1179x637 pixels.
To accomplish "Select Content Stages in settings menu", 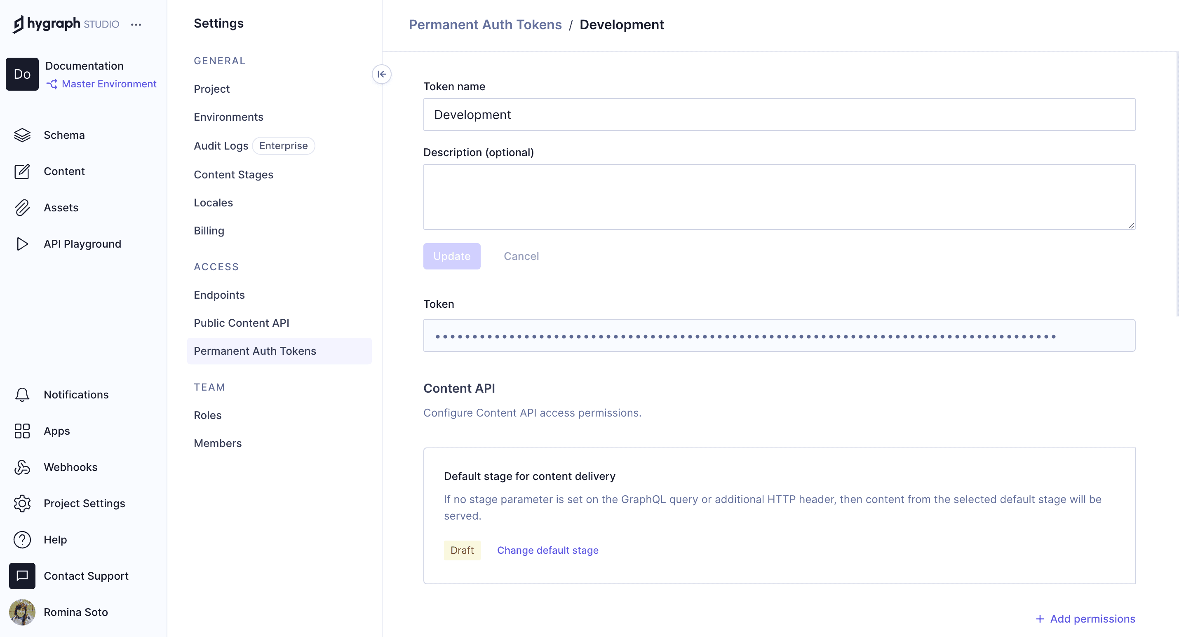I will click(x=233, y=174).
